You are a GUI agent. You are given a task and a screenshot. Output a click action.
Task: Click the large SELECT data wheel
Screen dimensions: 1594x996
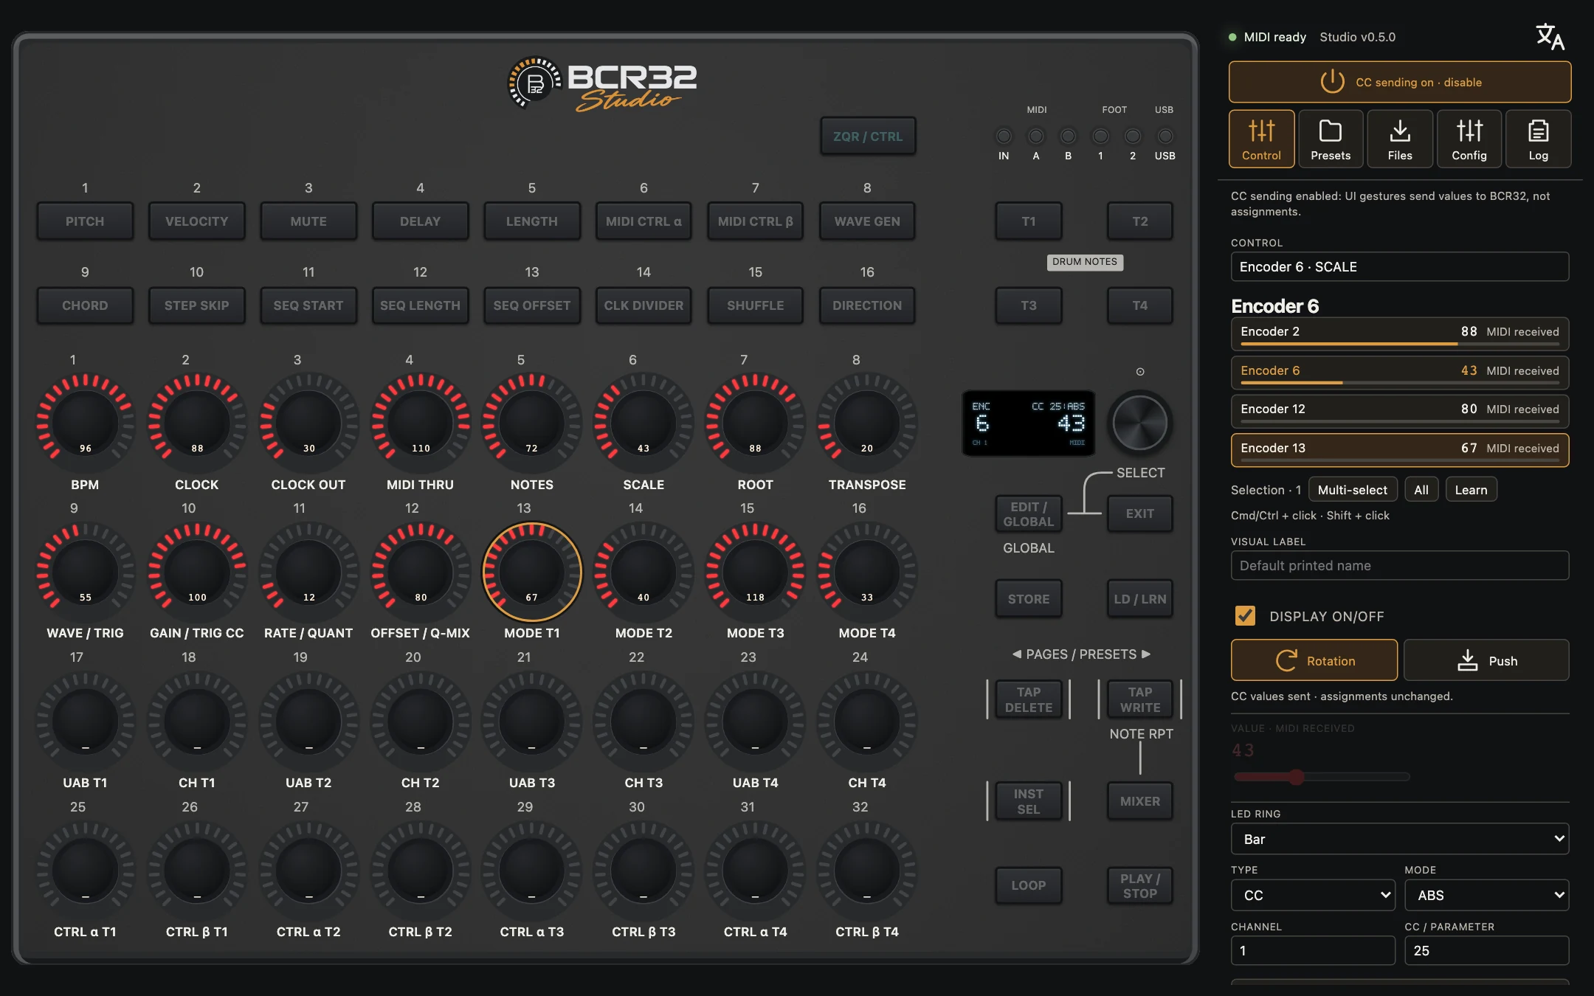1140,423
